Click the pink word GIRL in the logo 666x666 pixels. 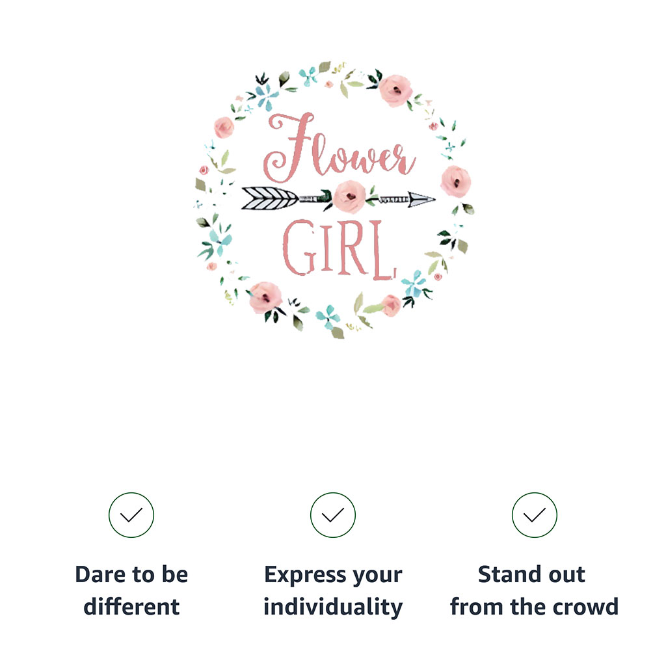coord(340,249)
